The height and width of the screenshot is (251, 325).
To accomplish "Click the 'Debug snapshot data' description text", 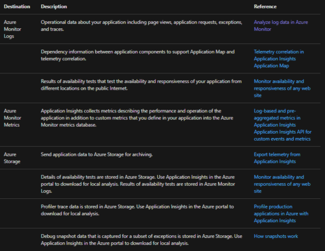I will click(x=141, y=240).
